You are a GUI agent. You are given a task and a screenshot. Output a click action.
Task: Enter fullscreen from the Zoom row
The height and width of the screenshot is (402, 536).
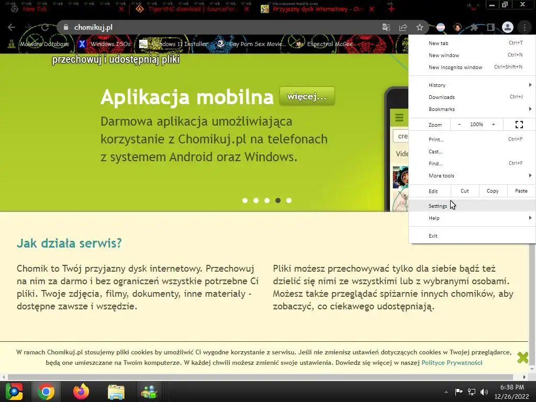[x=519, y=125]
